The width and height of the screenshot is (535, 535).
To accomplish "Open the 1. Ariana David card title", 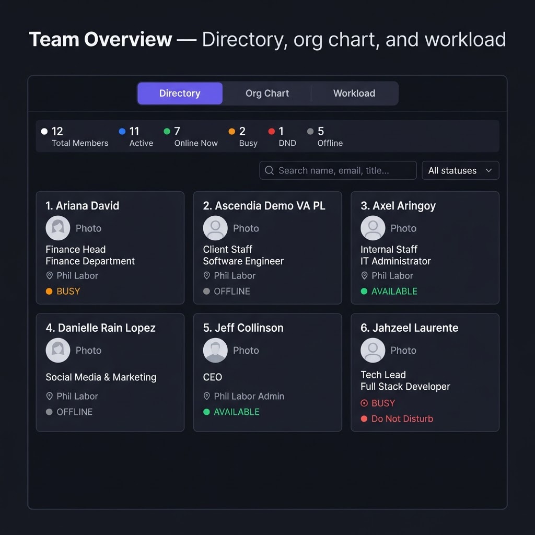I will [83, 206].
